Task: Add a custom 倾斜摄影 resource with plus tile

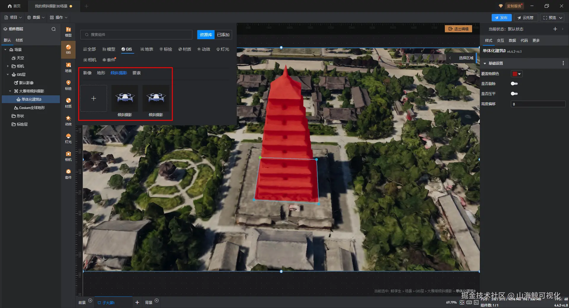Action: coord(94,98)
